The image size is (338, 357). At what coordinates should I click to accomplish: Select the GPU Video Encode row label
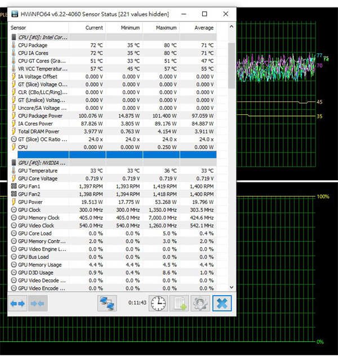click(42, 288)
